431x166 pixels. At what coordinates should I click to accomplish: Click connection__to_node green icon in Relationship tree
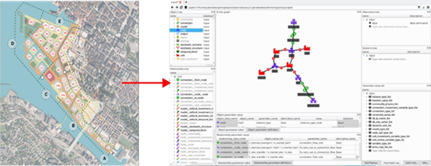(178, 98)
